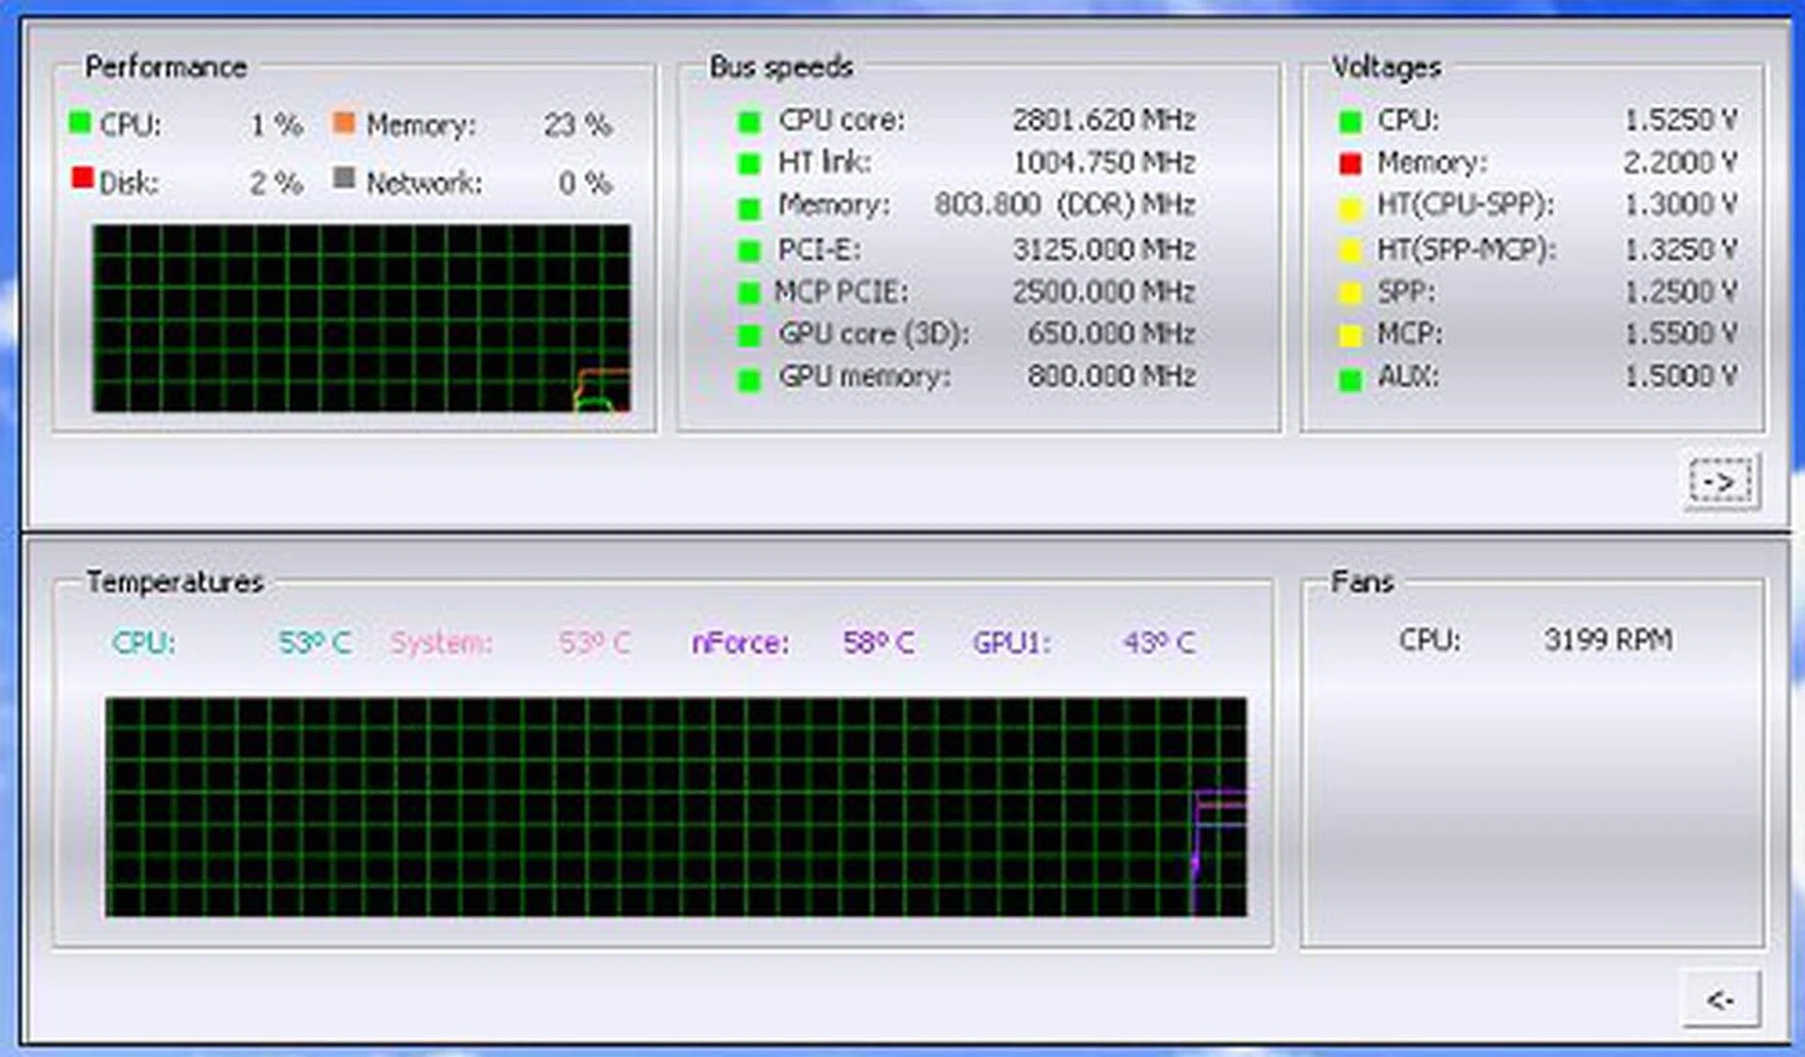Click the Voltages section heading
Image resolution: width=1805 pixels, height=1057 pixels.
[x=1386, y=67]
